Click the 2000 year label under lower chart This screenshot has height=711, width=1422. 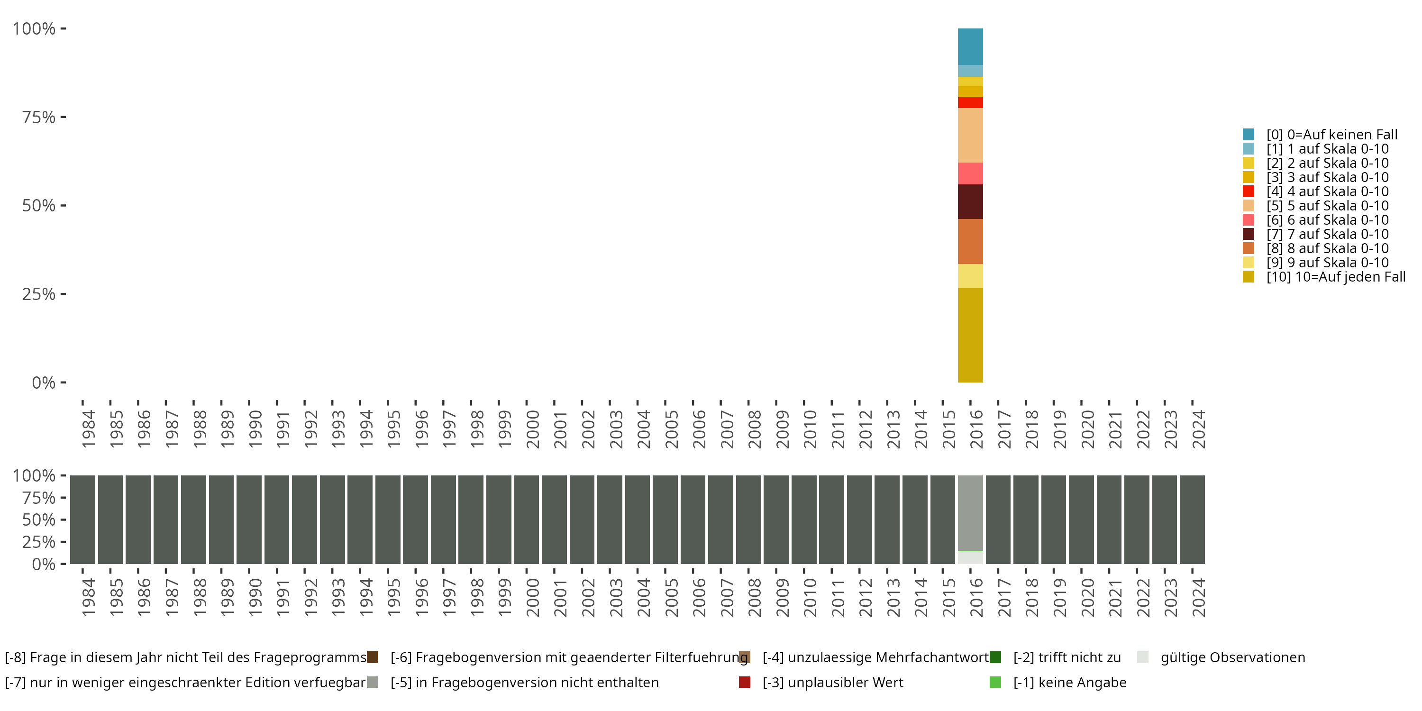532,597
